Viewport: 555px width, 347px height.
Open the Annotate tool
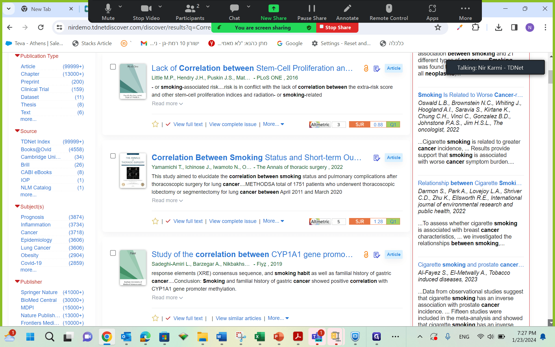[x=347, y=12]
